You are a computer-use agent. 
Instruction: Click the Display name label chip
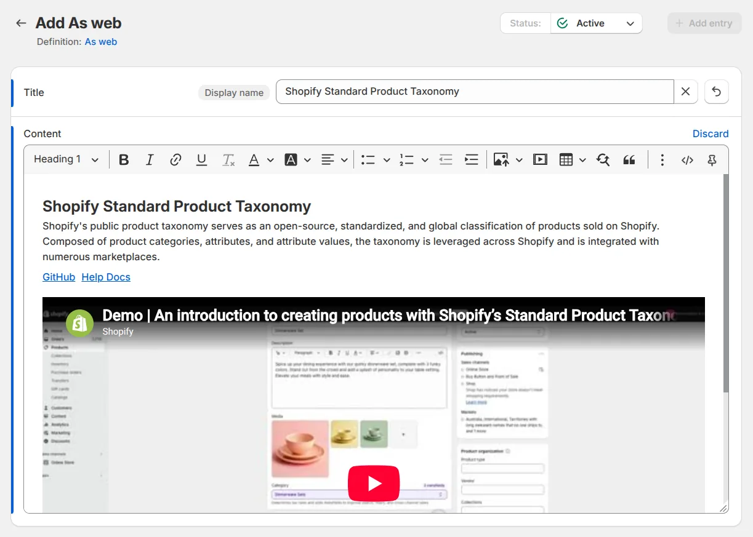234,92
